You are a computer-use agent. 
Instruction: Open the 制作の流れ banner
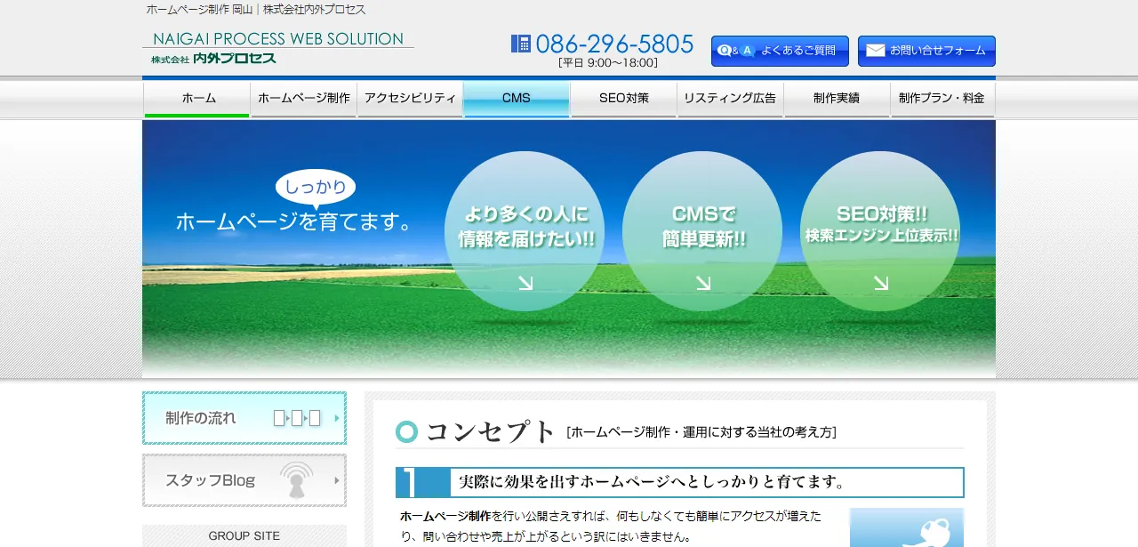coord(244,418)
